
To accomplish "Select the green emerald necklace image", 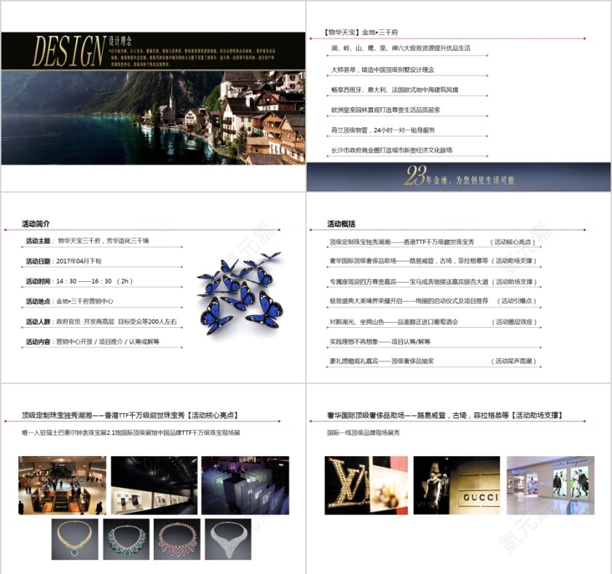I will coord(126,539).
